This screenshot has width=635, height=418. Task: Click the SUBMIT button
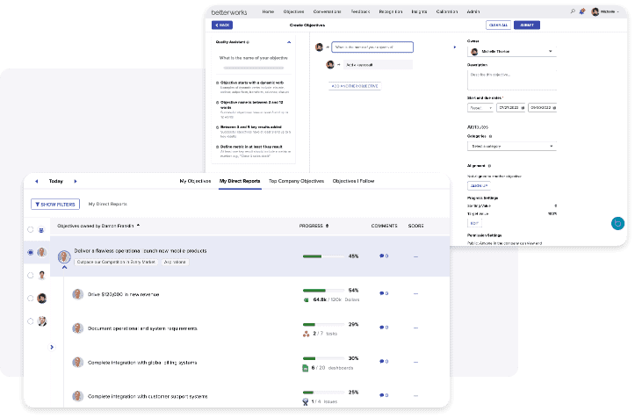coord(527,25)
